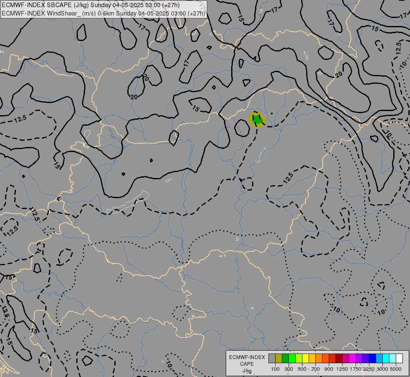Click the WindShear 0-6km title line
This screenshot has width=410, height=377.
(x=103, y=13)
